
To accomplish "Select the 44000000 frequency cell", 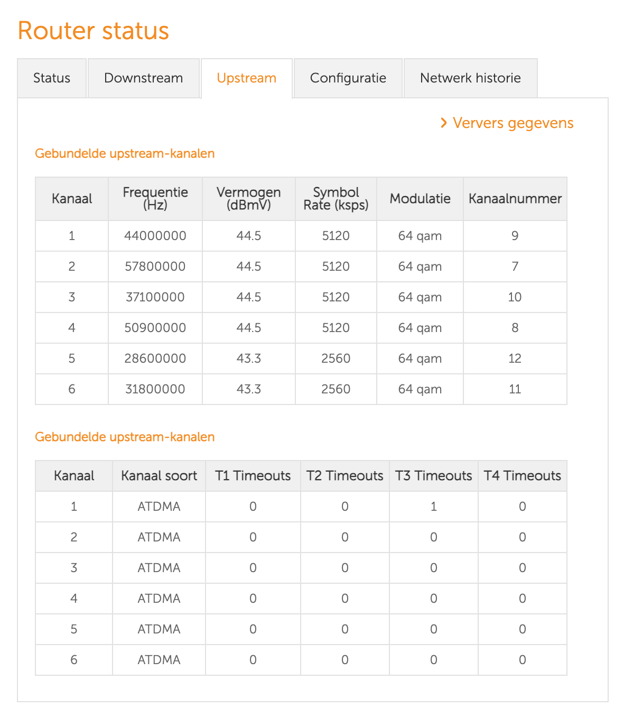I will (155, 236).
